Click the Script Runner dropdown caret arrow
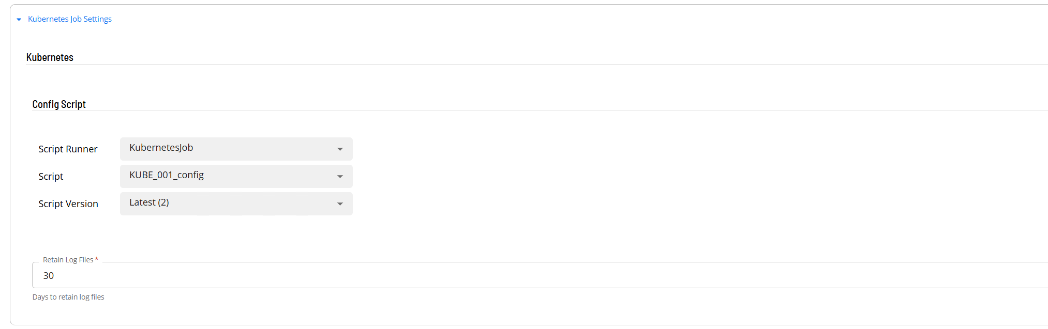The width and height of the screenshot is (1048, 329). [x=340, y=149]
